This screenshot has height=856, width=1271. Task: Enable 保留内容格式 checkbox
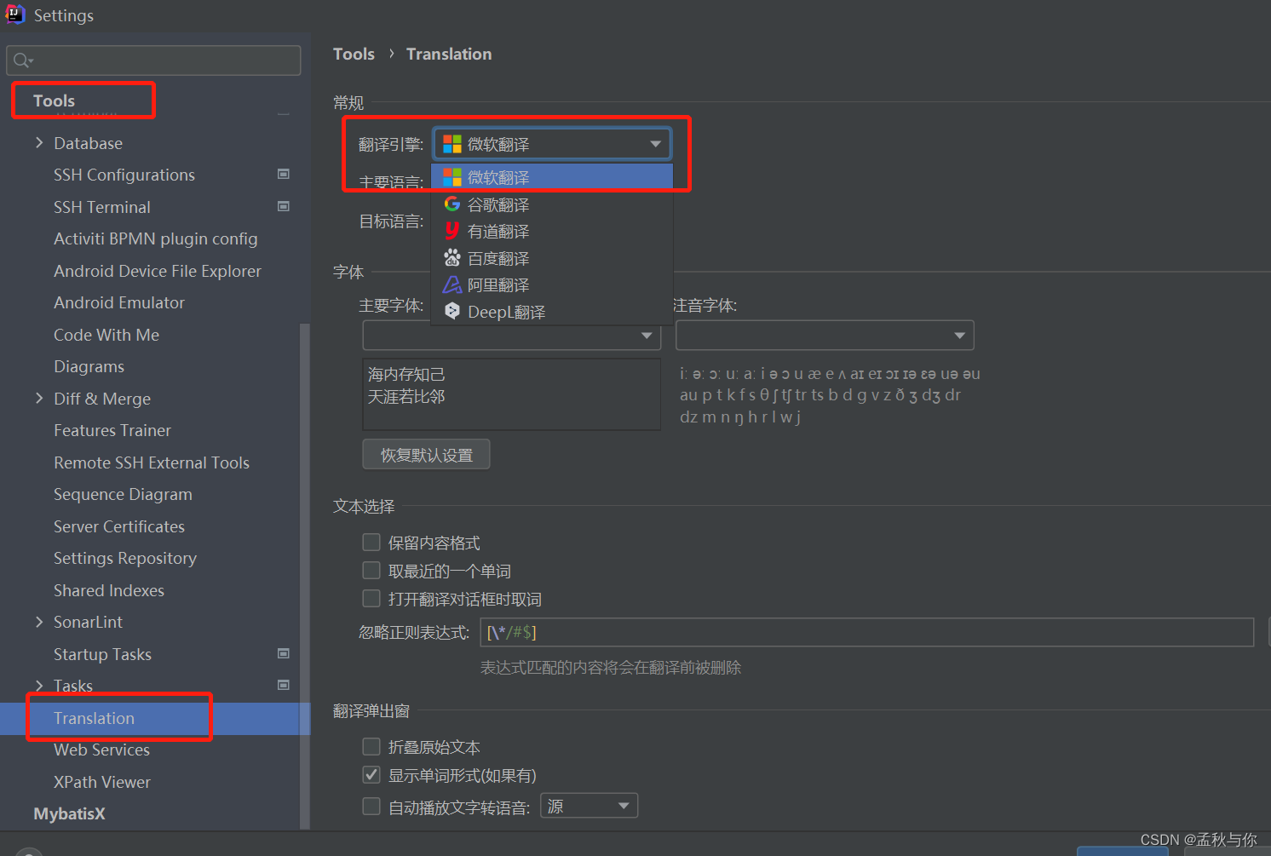click(371, 543)
